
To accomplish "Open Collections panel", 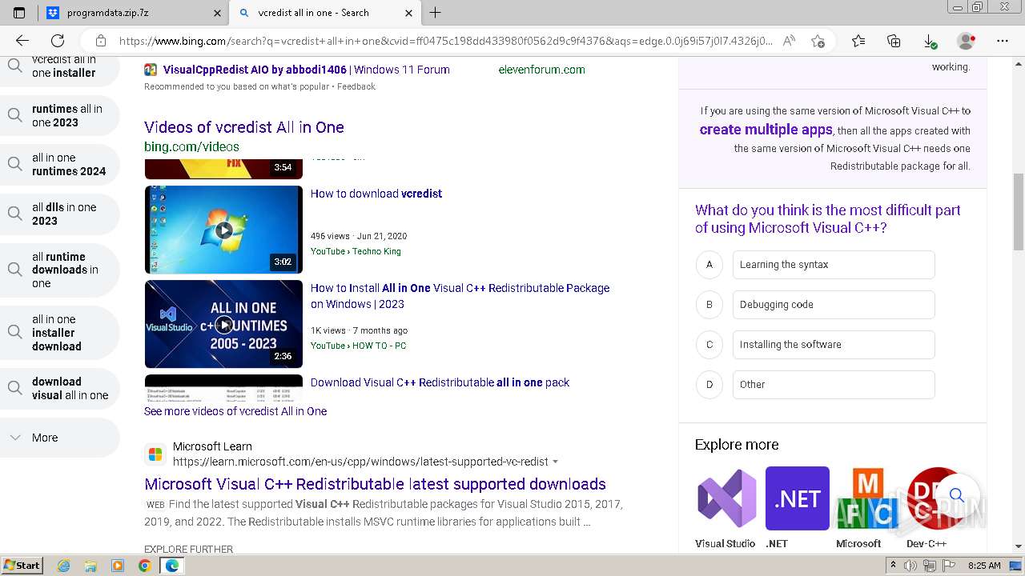I will pos(894,41).
